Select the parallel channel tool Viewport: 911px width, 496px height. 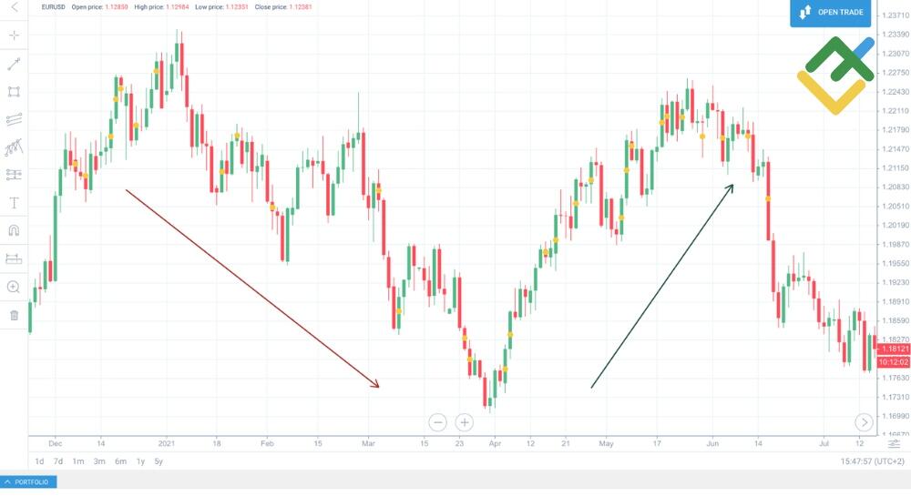14,119
